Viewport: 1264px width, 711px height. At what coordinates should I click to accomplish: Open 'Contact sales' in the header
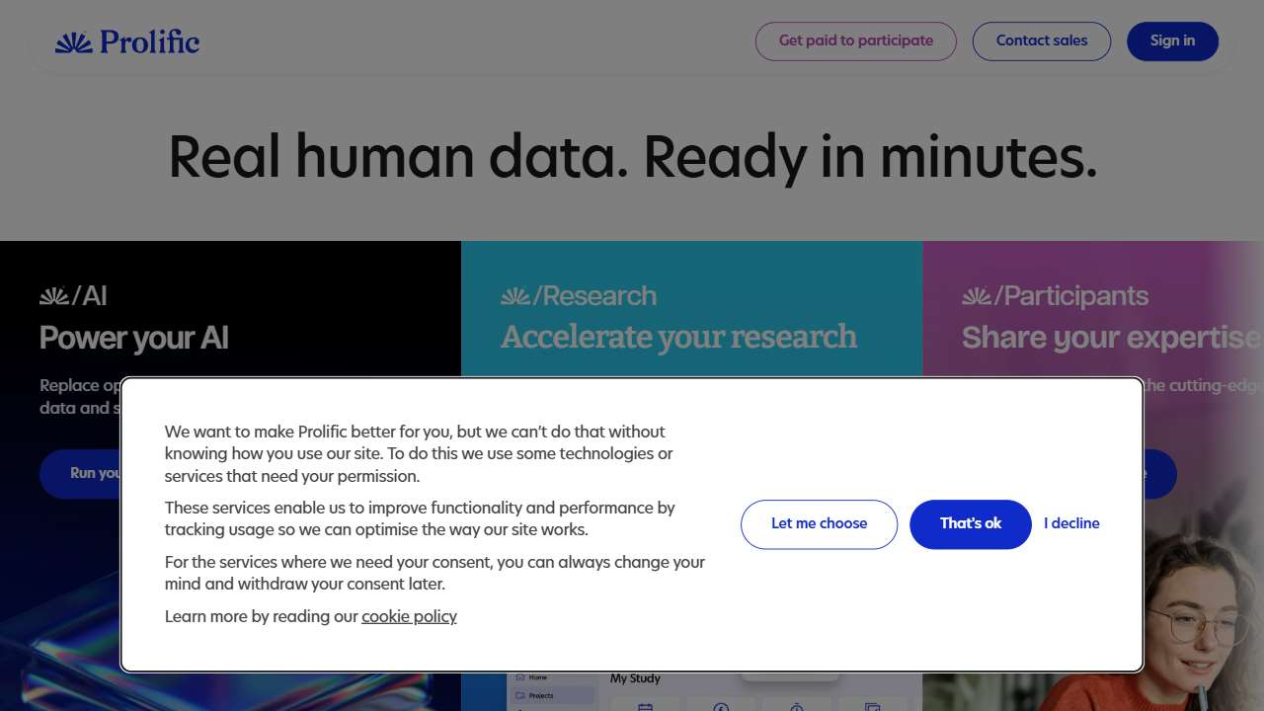(1041, 41)
